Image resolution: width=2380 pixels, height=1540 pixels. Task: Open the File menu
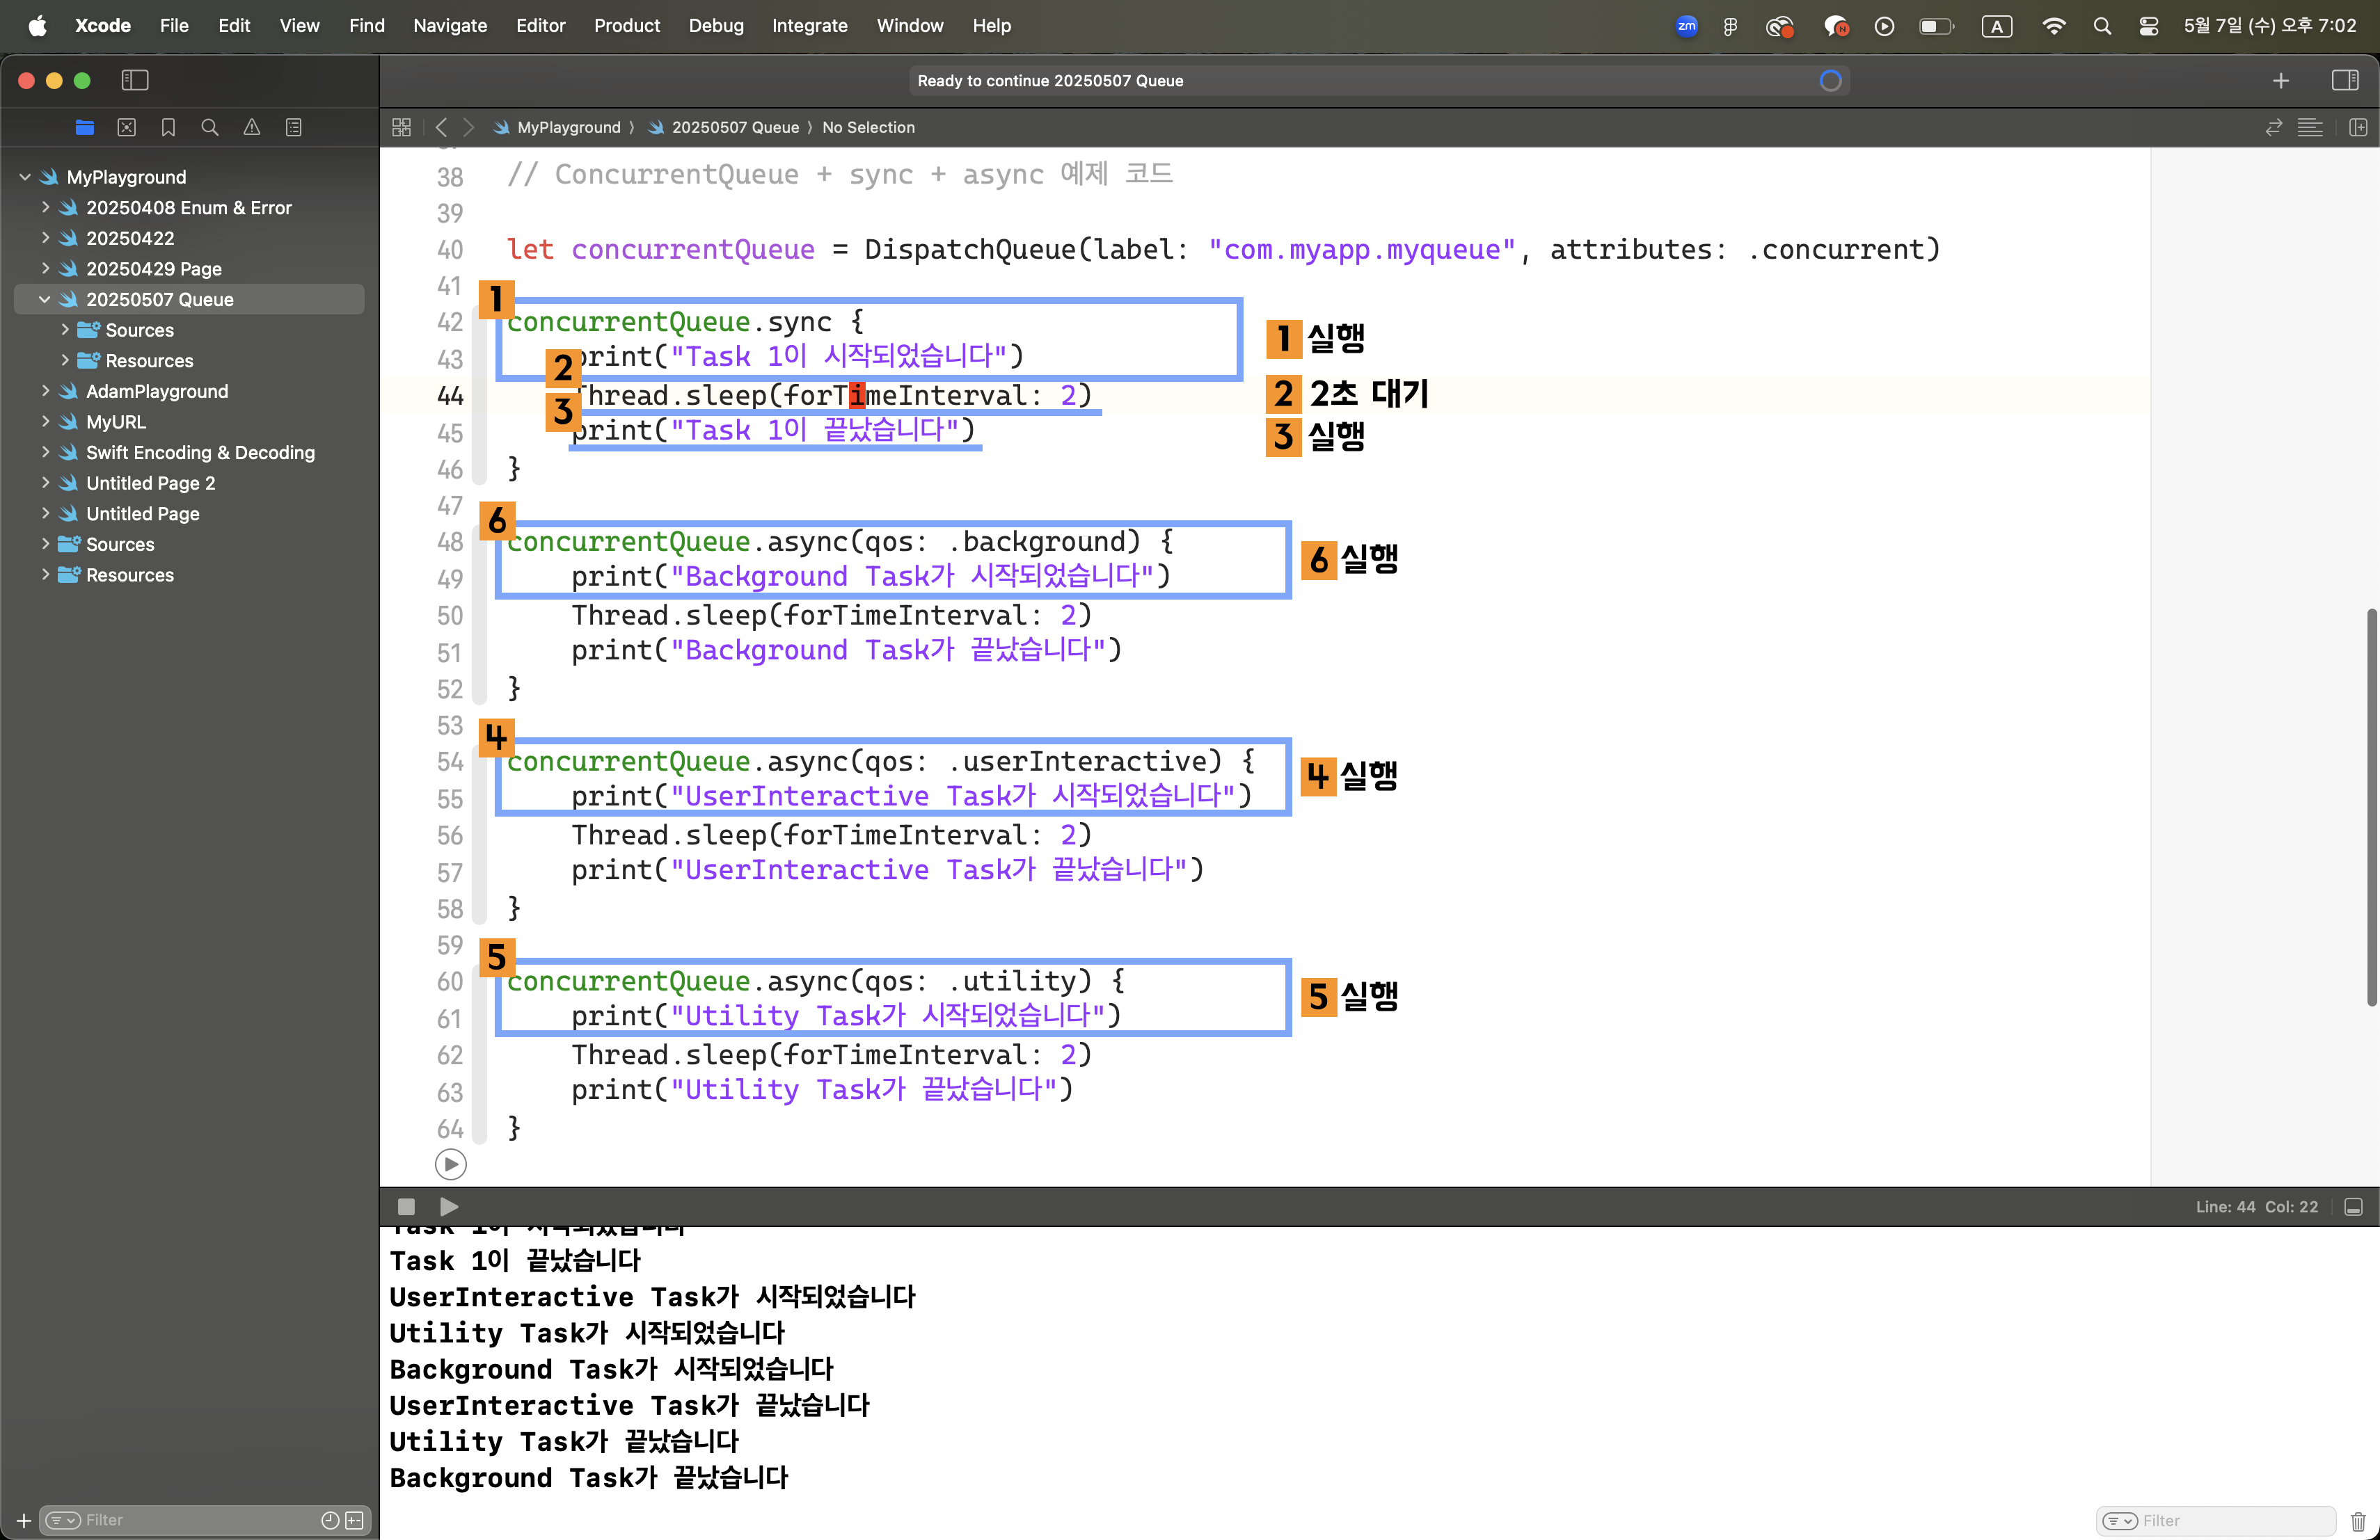coord(174,25)
